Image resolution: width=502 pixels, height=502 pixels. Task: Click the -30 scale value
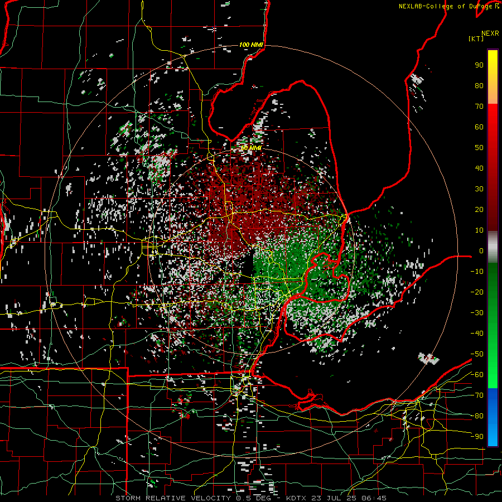pyautogui.click(x=477, y=313)
